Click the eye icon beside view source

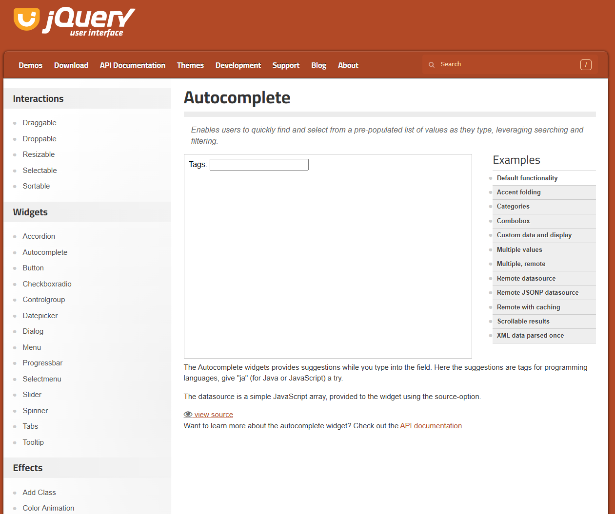coord(188,415)
